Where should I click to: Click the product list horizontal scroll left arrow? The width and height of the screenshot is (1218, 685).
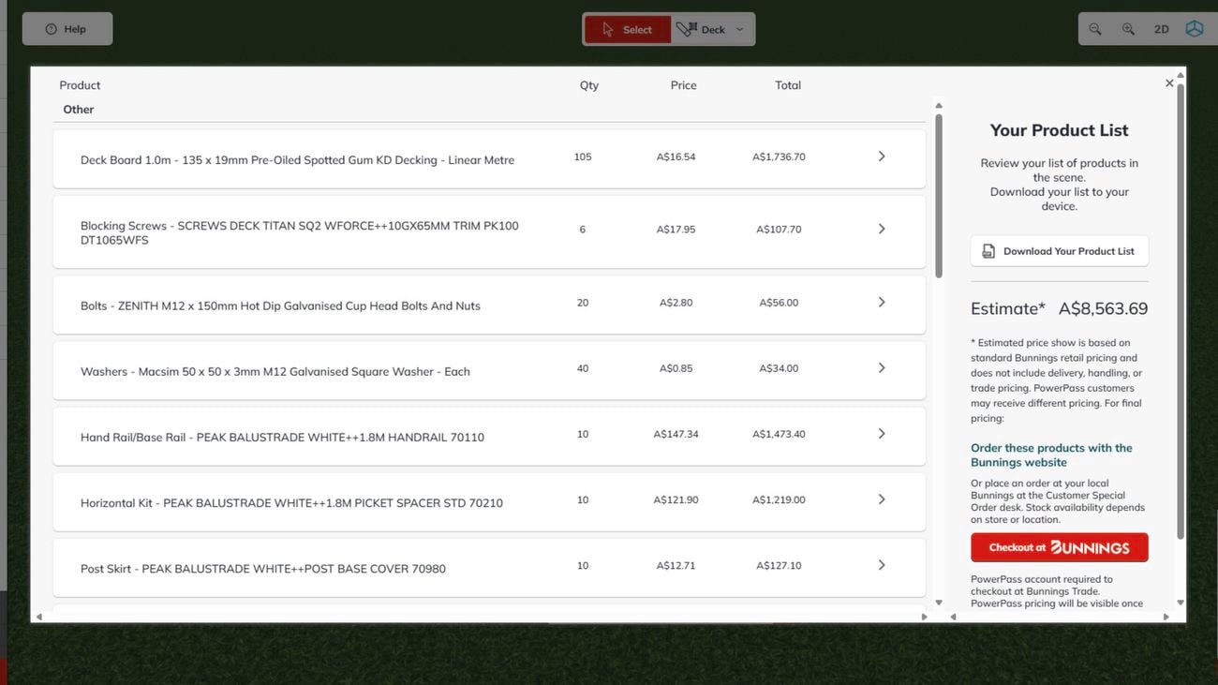coord(38,617)
